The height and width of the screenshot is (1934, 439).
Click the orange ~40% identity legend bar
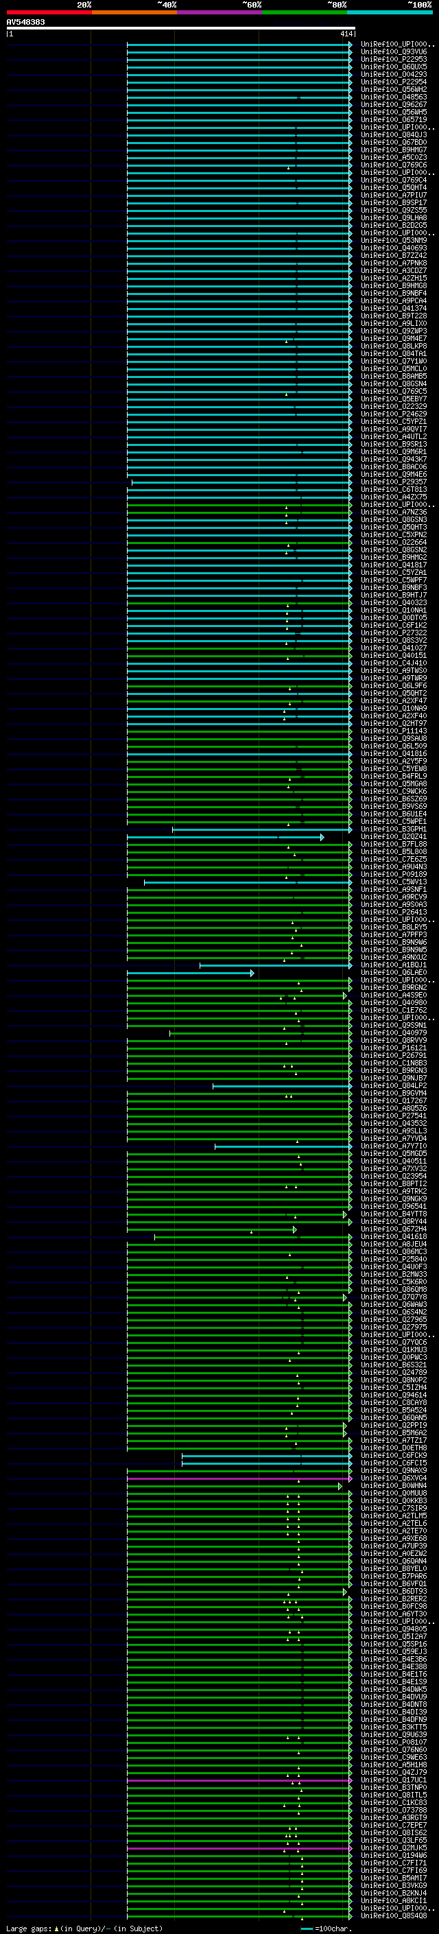click(134, 12)
